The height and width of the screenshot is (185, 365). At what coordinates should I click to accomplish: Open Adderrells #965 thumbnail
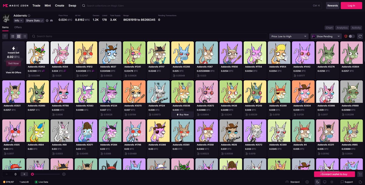(351, 130)
